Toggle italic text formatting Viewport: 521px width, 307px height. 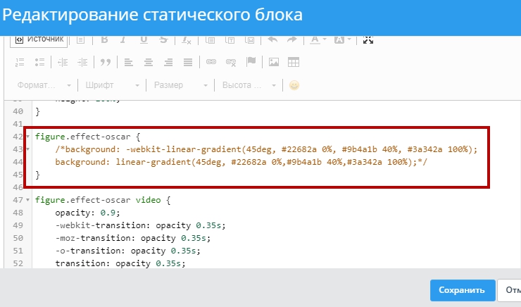coord(124,39)
